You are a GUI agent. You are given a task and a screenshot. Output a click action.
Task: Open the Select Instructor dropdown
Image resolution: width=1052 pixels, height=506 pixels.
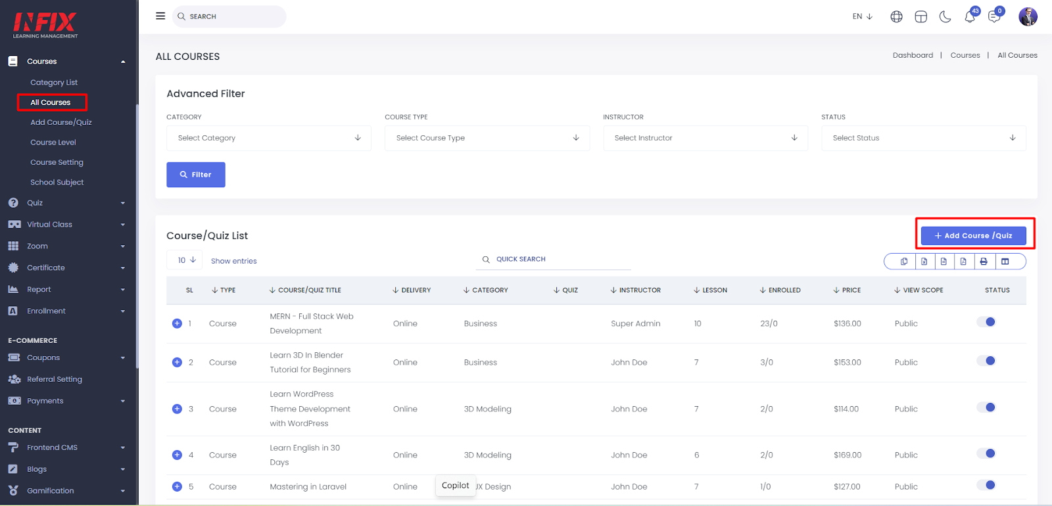(x=705, y=138)
